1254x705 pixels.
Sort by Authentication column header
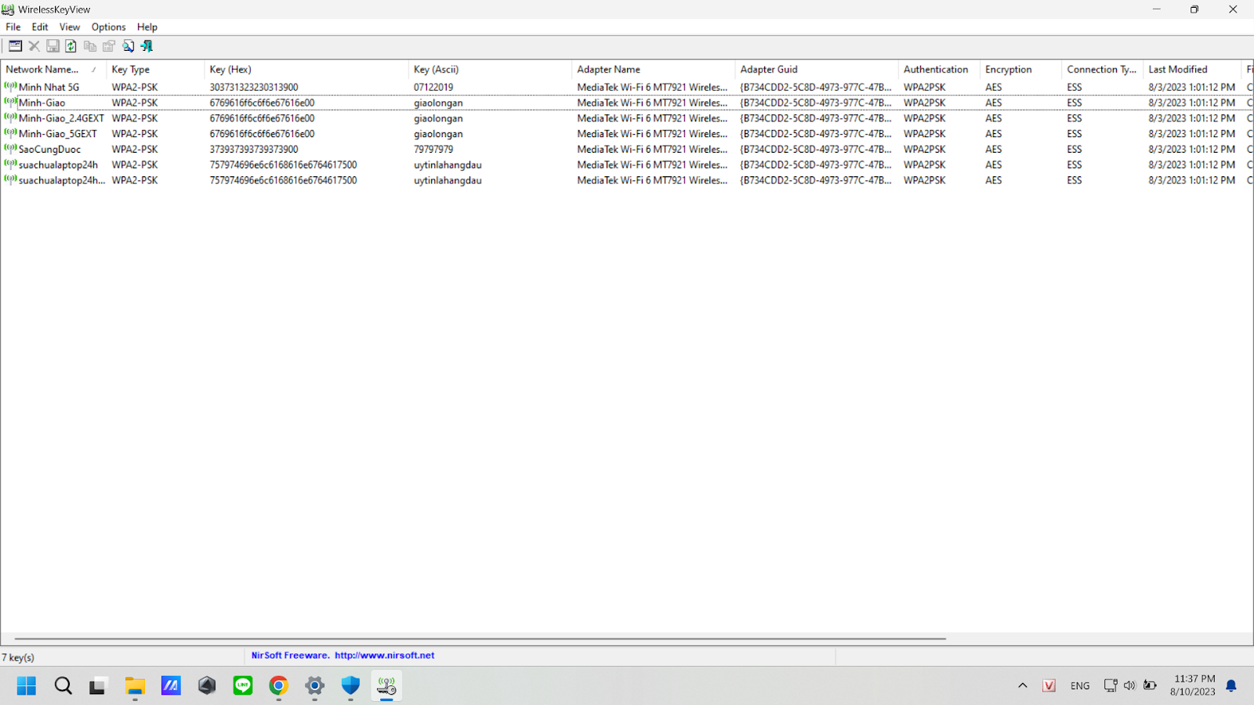pyautogui.click(x=938, y=69)
